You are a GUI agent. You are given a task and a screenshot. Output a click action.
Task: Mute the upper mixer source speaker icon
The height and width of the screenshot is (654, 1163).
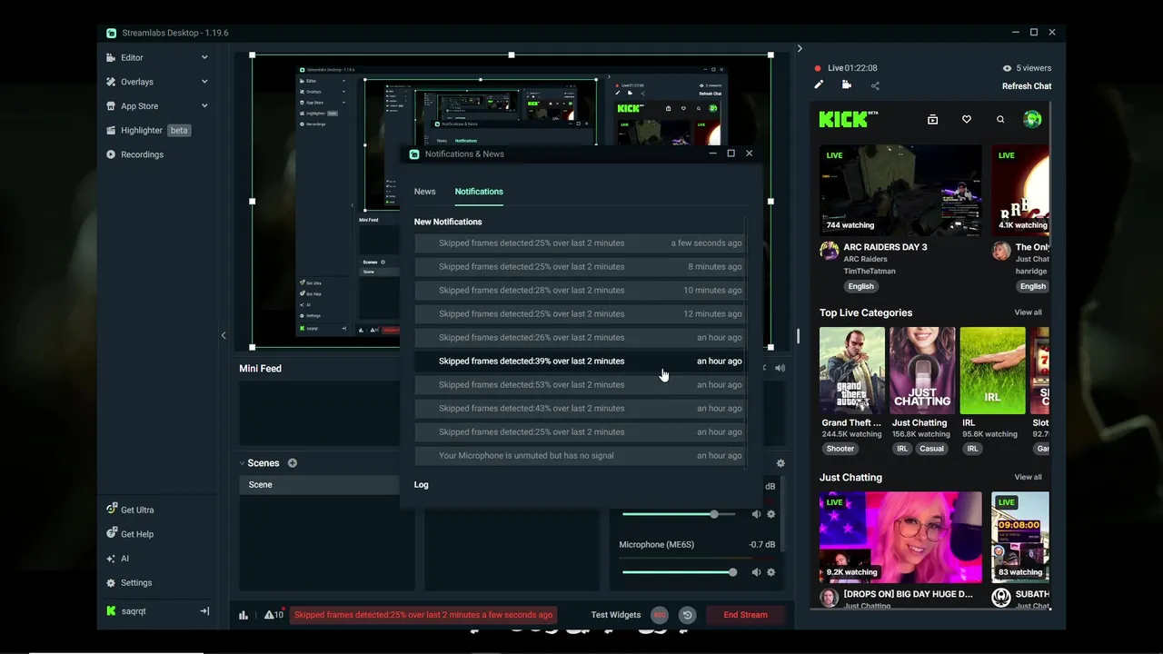coord(756,514)
